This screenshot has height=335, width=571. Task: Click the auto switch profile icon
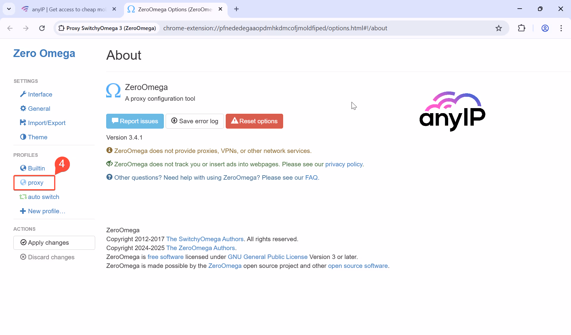point(23,197)
